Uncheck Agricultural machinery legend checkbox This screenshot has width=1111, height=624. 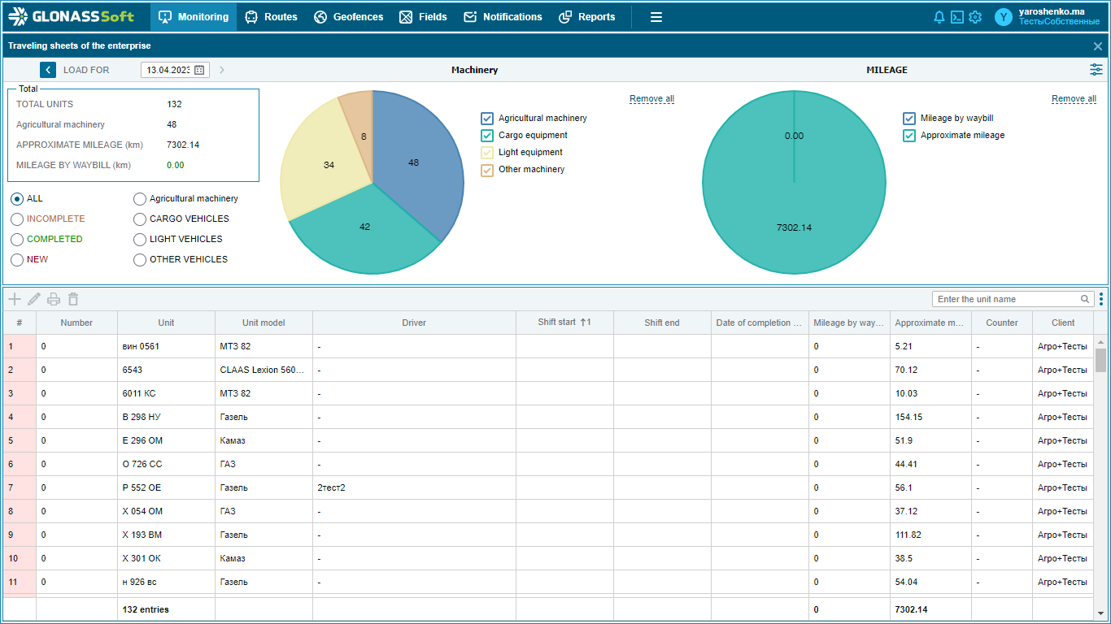487,119
